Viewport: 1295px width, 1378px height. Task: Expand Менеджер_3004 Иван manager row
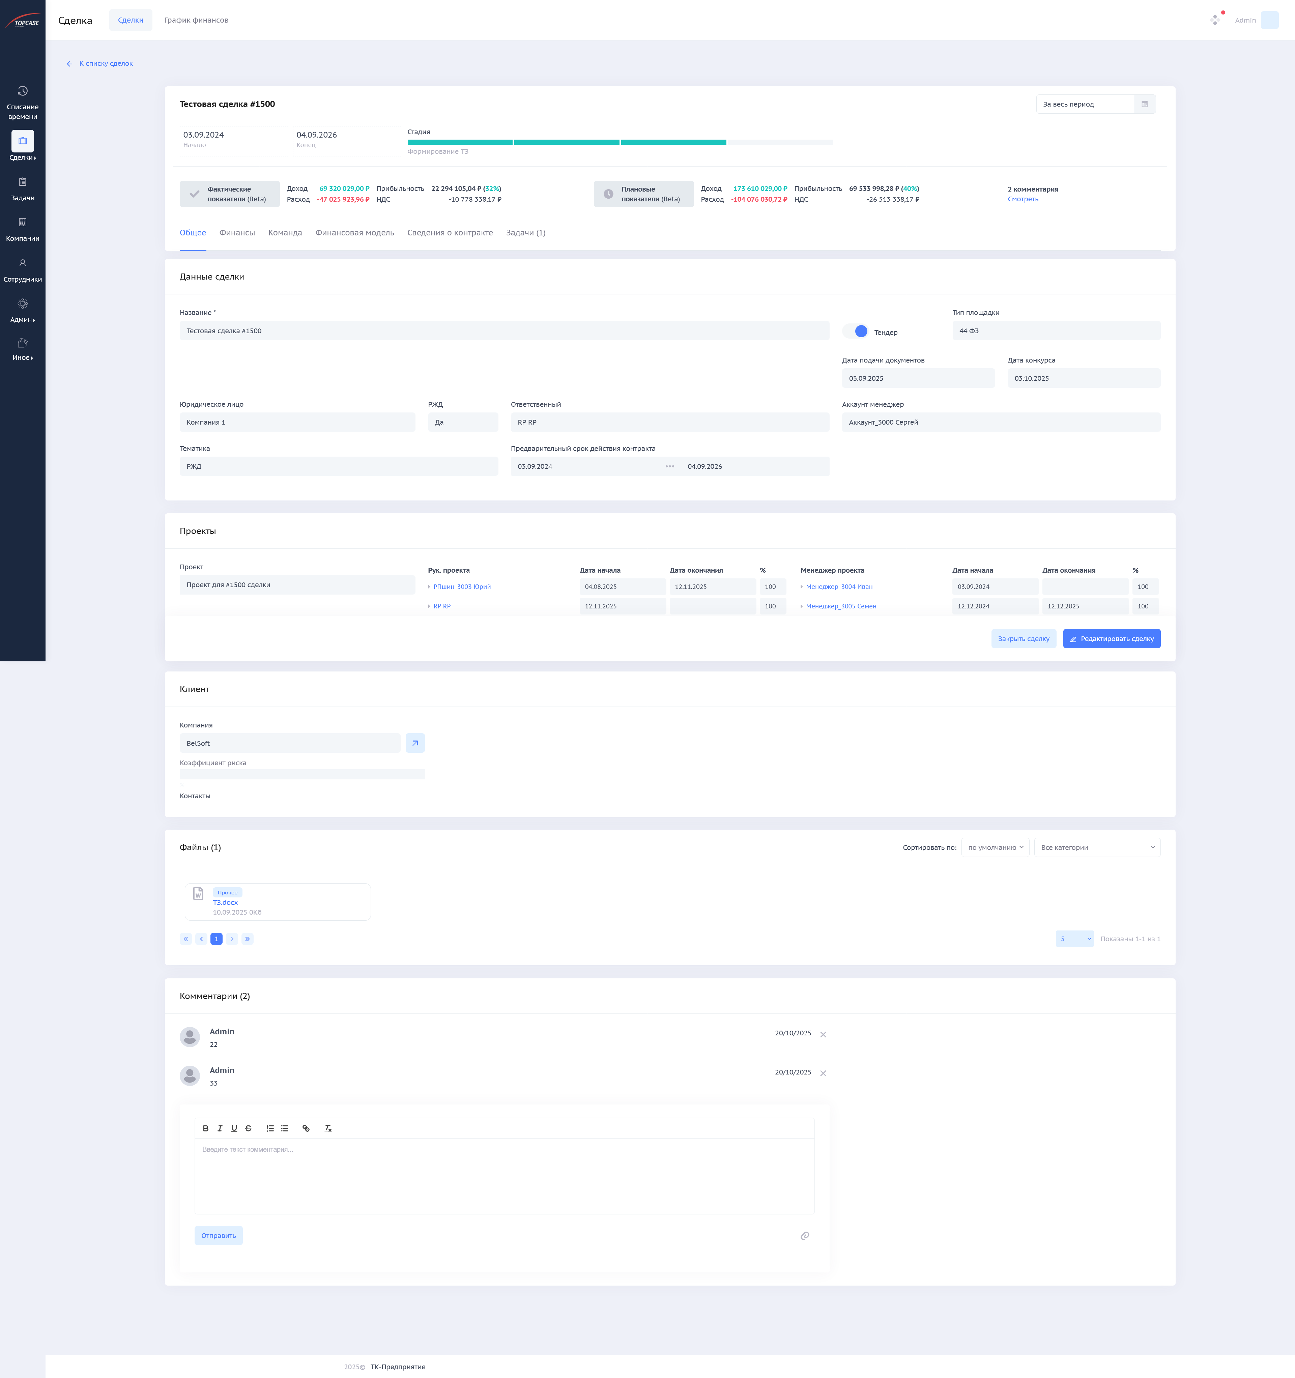coord(801,587)
